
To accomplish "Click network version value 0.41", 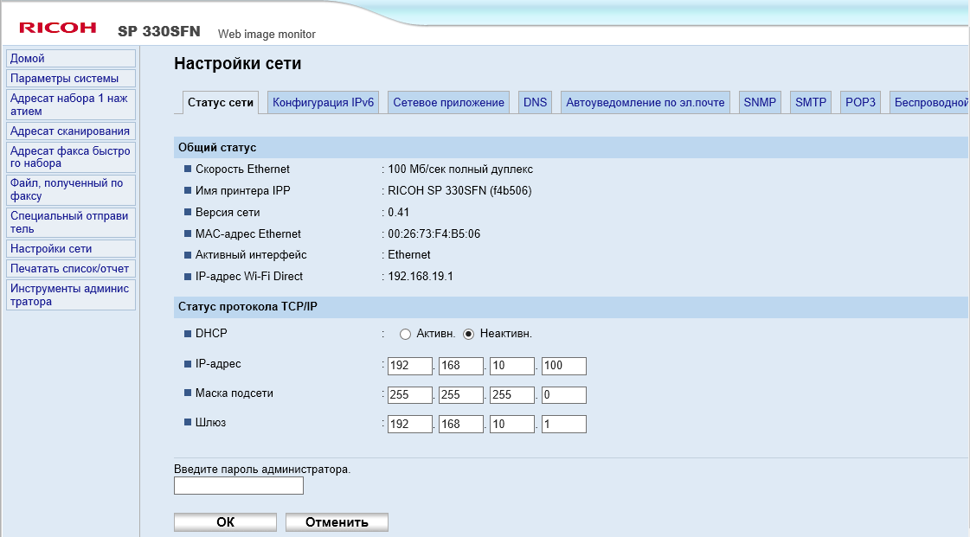I will click(x=398, y=212).
